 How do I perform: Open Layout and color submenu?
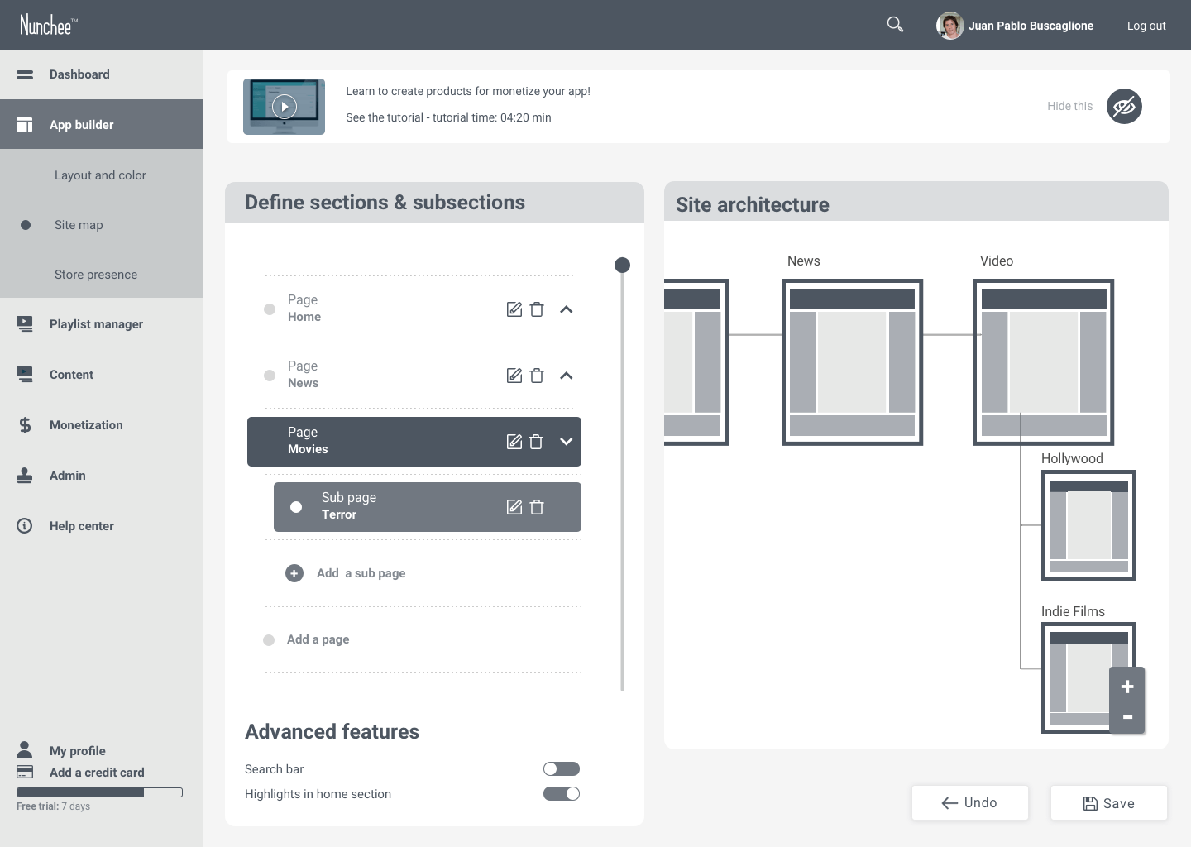point(102,175)
